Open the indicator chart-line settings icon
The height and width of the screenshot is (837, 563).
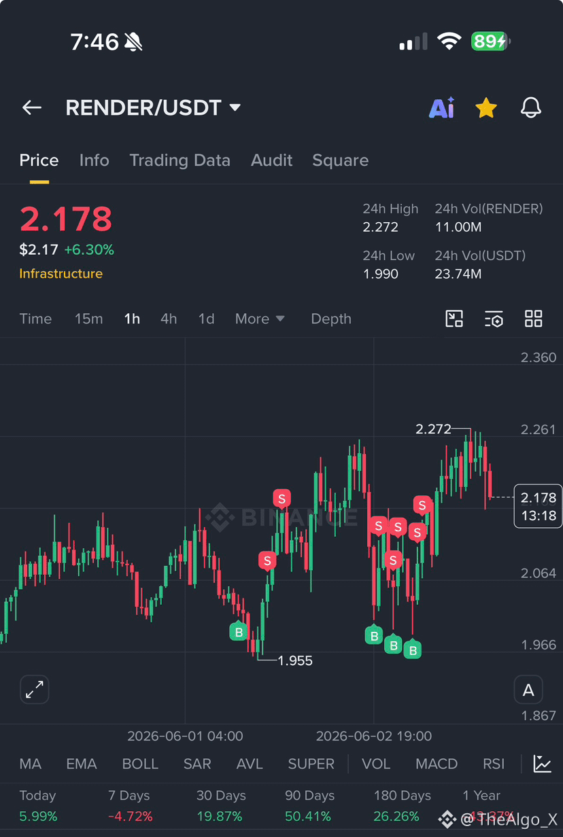(542, 764)
